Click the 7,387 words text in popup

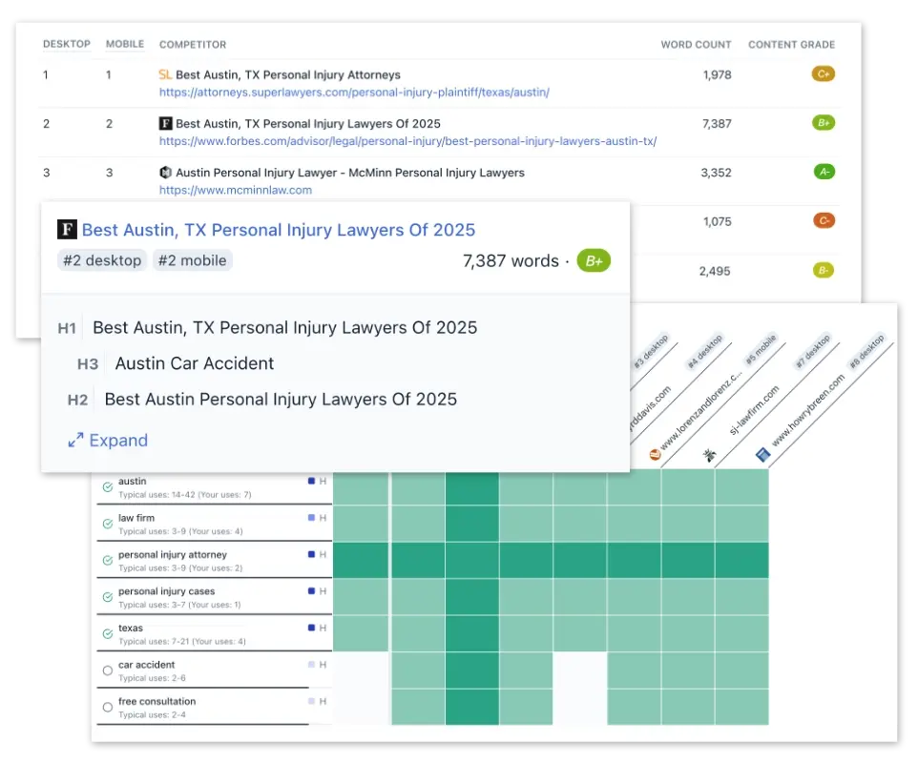[511, 261]
